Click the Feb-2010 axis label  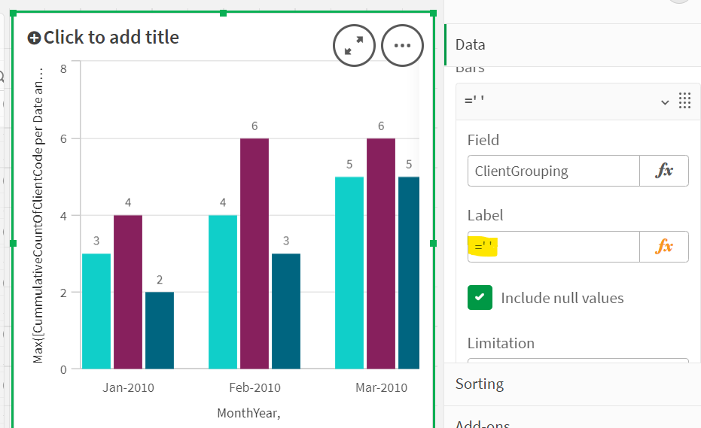tap(254, 388)
